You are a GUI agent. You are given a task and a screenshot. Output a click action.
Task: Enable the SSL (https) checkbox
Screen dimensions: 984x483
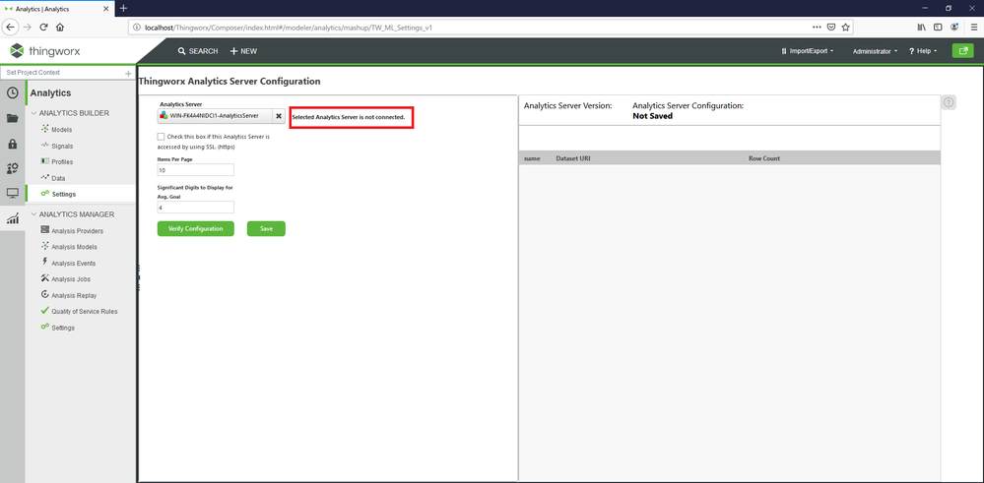pos(162,136)
